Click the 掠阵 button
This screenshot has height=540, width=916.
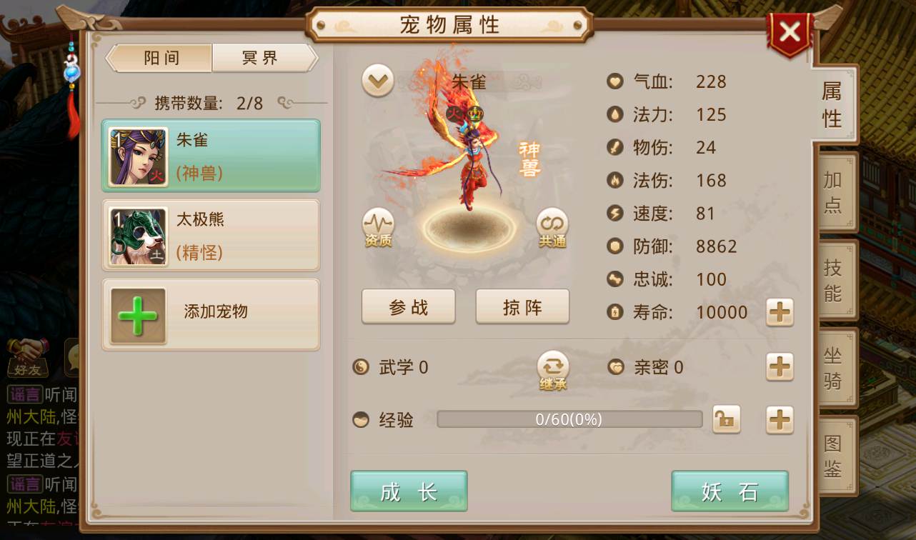(x=522, y=307)
